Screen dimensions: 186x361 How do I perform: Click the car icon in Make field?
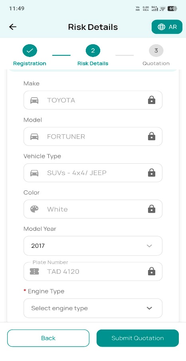(x=34, y=100)
